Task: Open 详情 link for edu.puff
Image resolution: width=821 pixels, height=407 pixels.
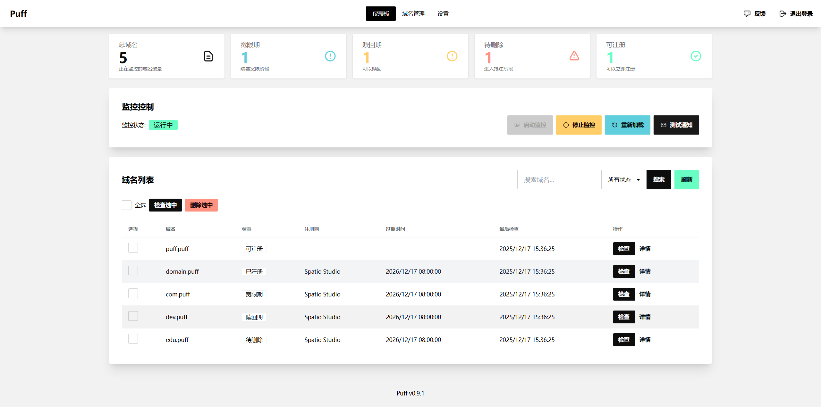Action: [x=645, y=340]
